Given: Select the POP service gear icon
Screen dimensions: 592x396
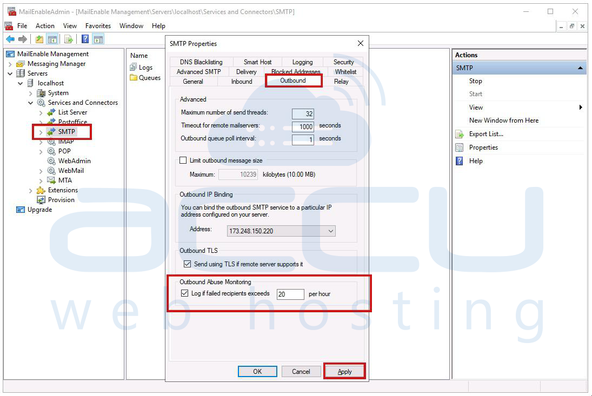Looking at the screenshot, I should (x=51, y=151).
